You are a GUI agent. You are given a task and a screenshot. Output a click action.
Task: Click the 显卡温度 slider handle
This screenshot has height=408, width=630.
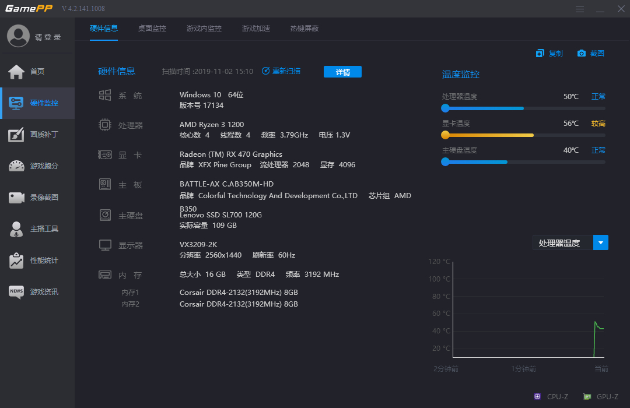[x=446, y=135]
